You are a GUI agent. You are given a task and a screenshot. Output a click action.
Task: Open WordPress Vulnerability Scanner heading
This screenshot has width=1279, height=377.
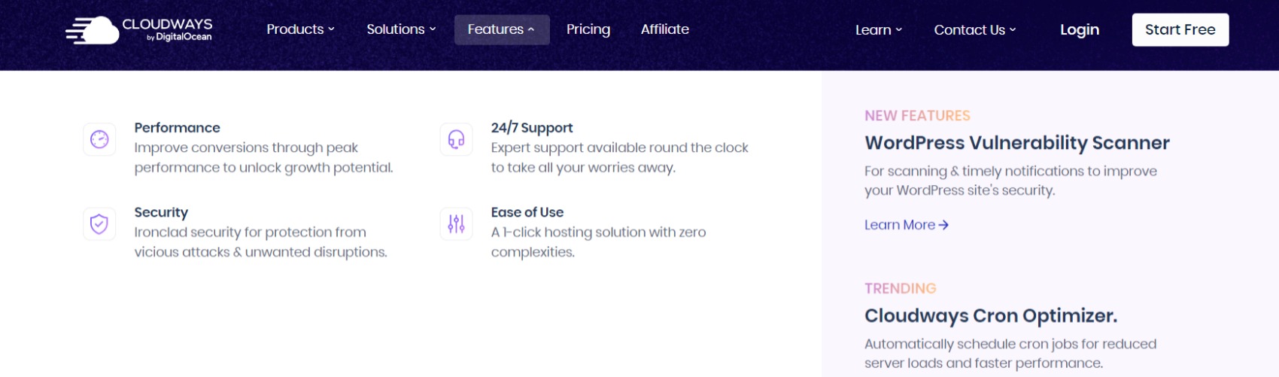(1016, 143)
